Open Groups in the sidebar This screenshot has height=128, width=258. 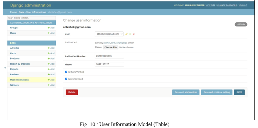pyautogui.click(x=14, y=28)
